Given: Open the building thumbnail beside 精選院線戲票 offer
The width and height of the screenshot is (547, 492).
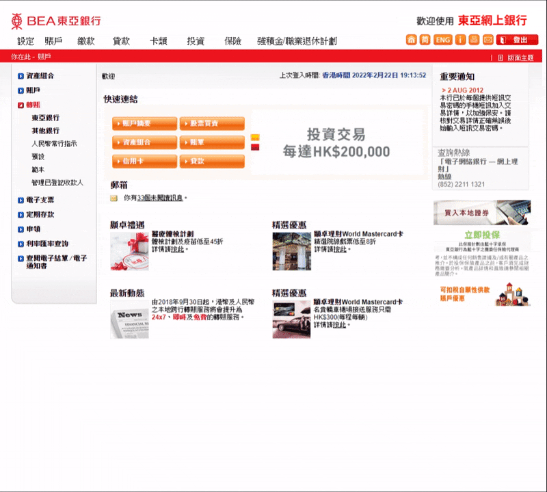Looking at the screenshot, I should 292,251.
